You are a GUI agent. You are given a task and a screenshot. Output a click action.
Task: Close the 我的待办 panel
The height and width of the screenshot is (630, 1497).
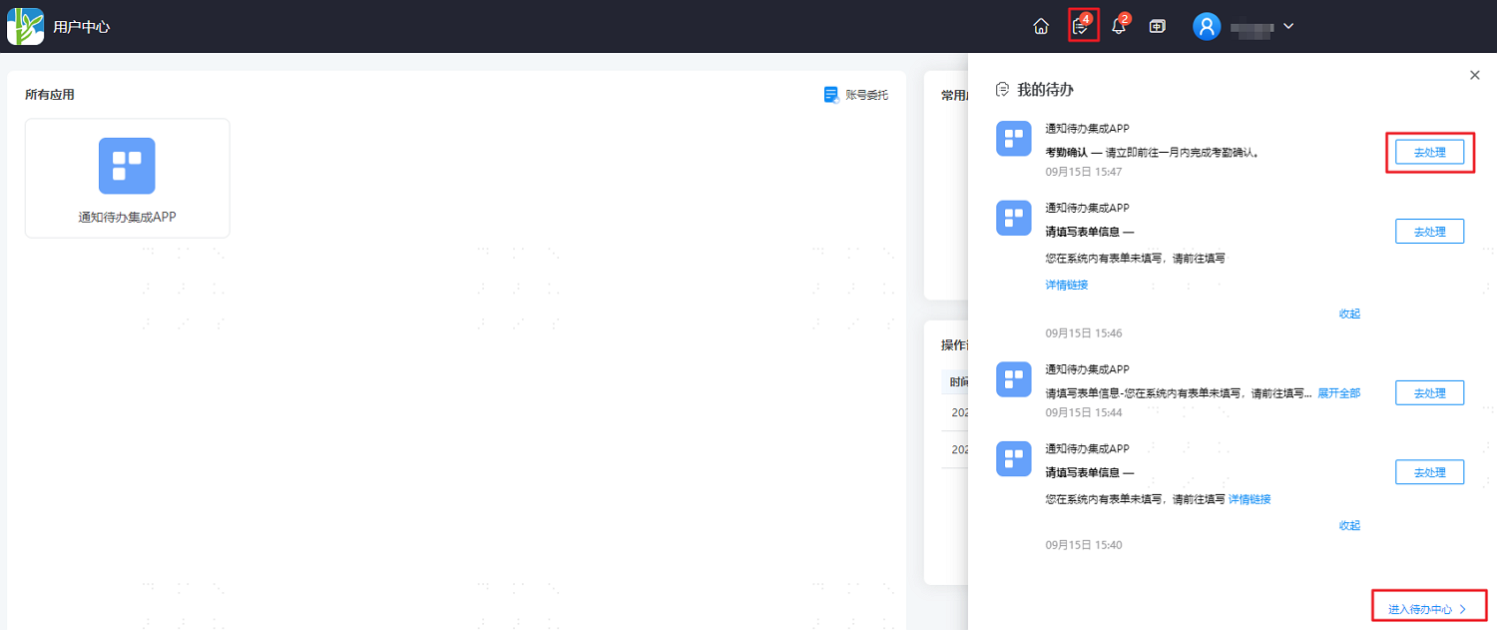pyautogui.click(x=1475, y=75)
